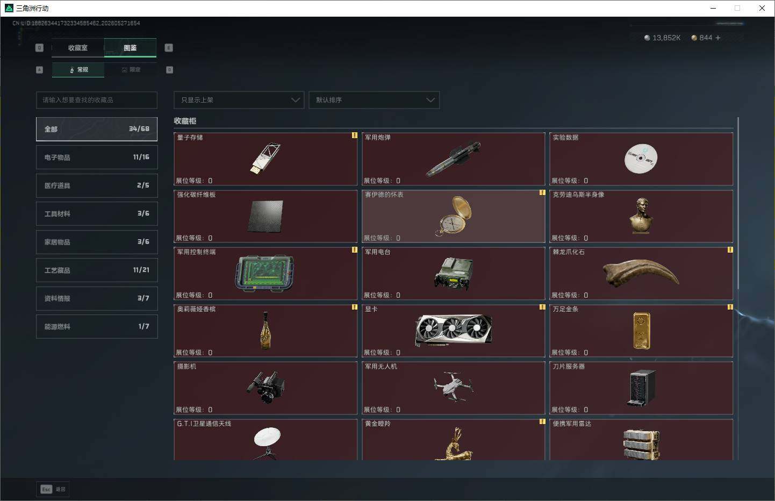Switch to the 图鉴 tab
Image resolution: width=775 pixels, height=501 pixels.
pyautogui.click(x=130, y=48)
